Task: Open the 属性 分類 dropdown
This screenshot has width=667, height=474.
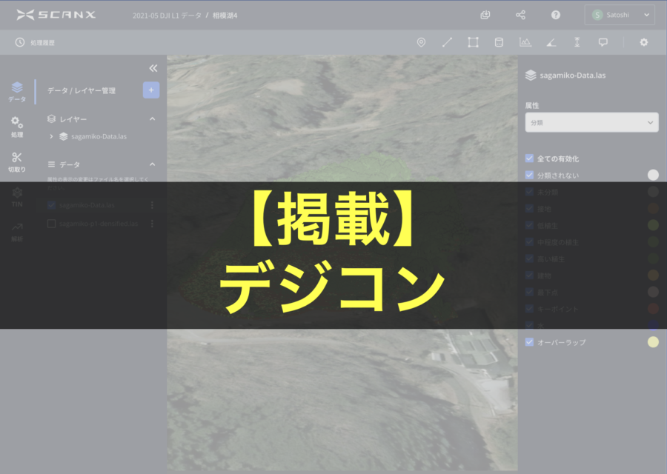Action: (591, 122)
